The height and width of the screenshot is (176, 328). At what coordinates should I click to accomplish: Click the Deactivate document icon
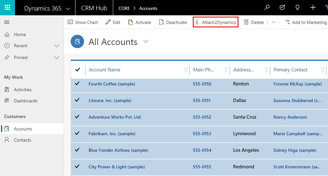click(161, 22)
